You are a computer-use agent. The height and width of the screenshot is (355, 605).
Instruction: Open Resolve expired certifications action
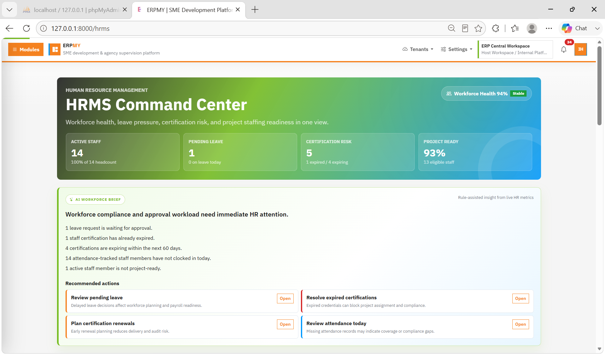(521, 298)
